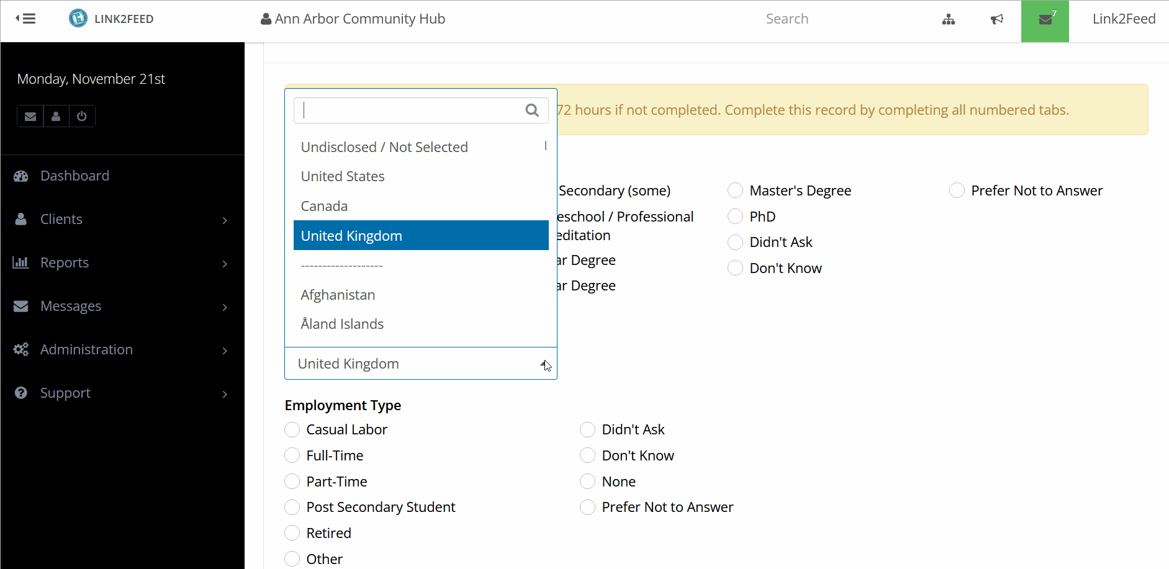Expand the Reports sidebar section

tap(64, 262)
